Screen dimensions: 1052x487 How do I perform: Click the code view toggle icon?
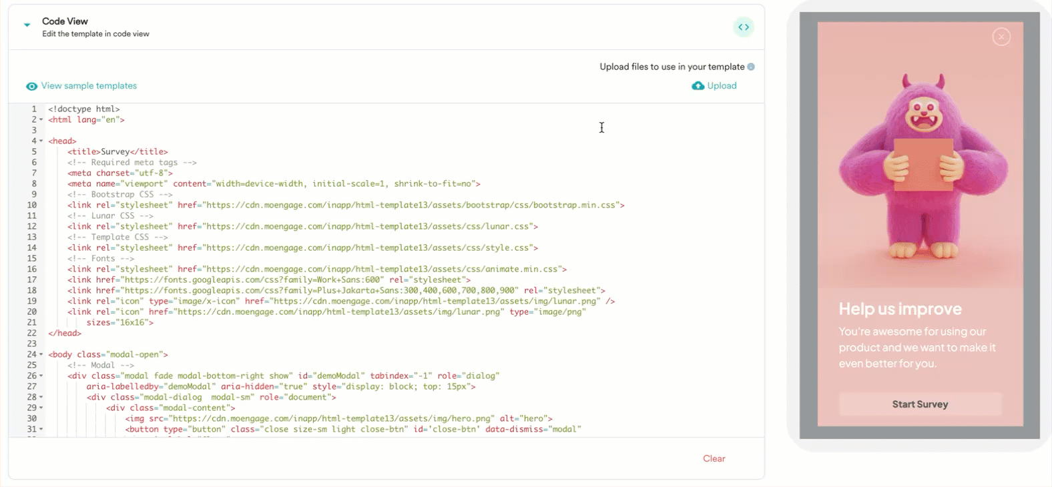(x=744, y=27)
